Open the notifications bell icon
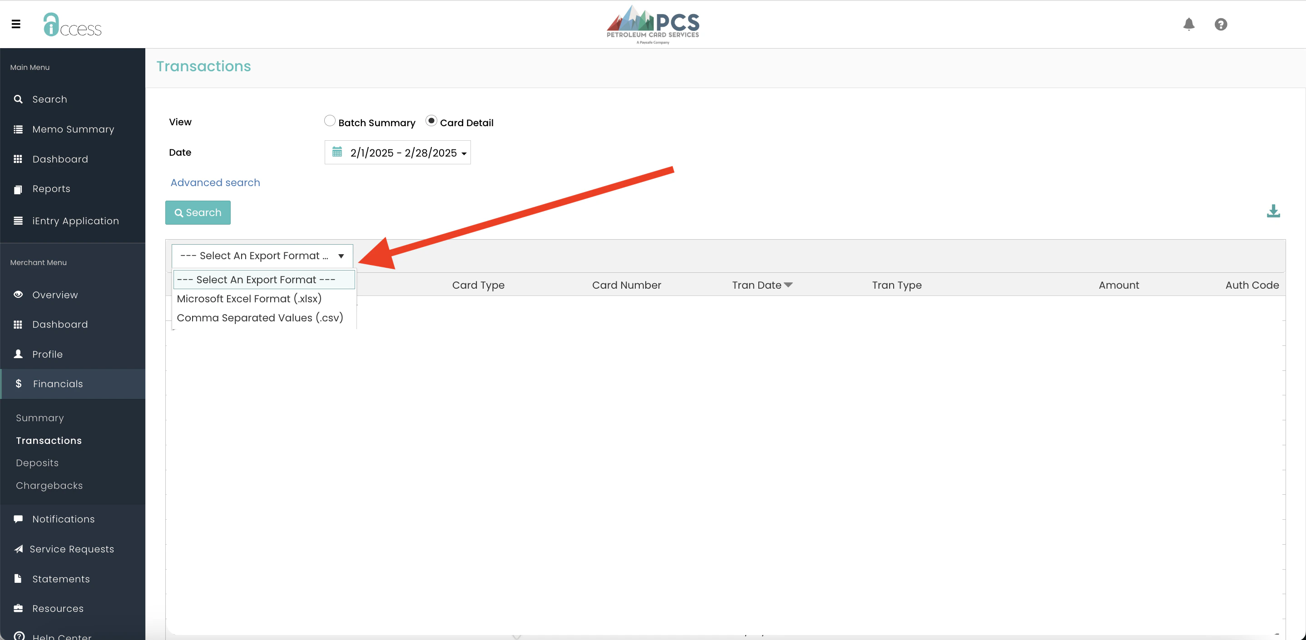The image size is (1306, 640). 1188,24
